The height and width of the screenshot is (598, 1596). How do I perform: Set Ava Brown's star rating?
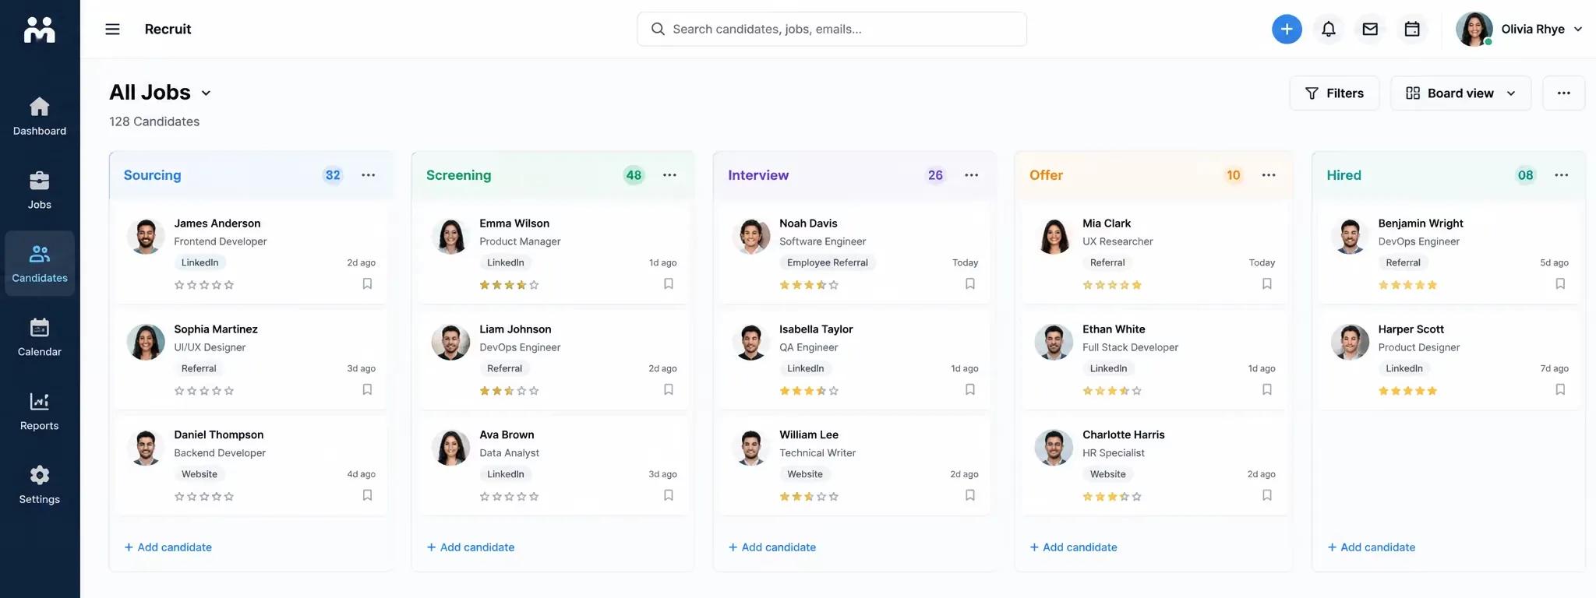tap(510, 497)
